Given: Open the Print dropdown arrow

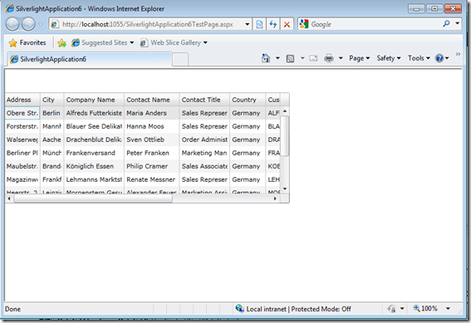Looking at the screenshot, I should click(x=341, y=58).
